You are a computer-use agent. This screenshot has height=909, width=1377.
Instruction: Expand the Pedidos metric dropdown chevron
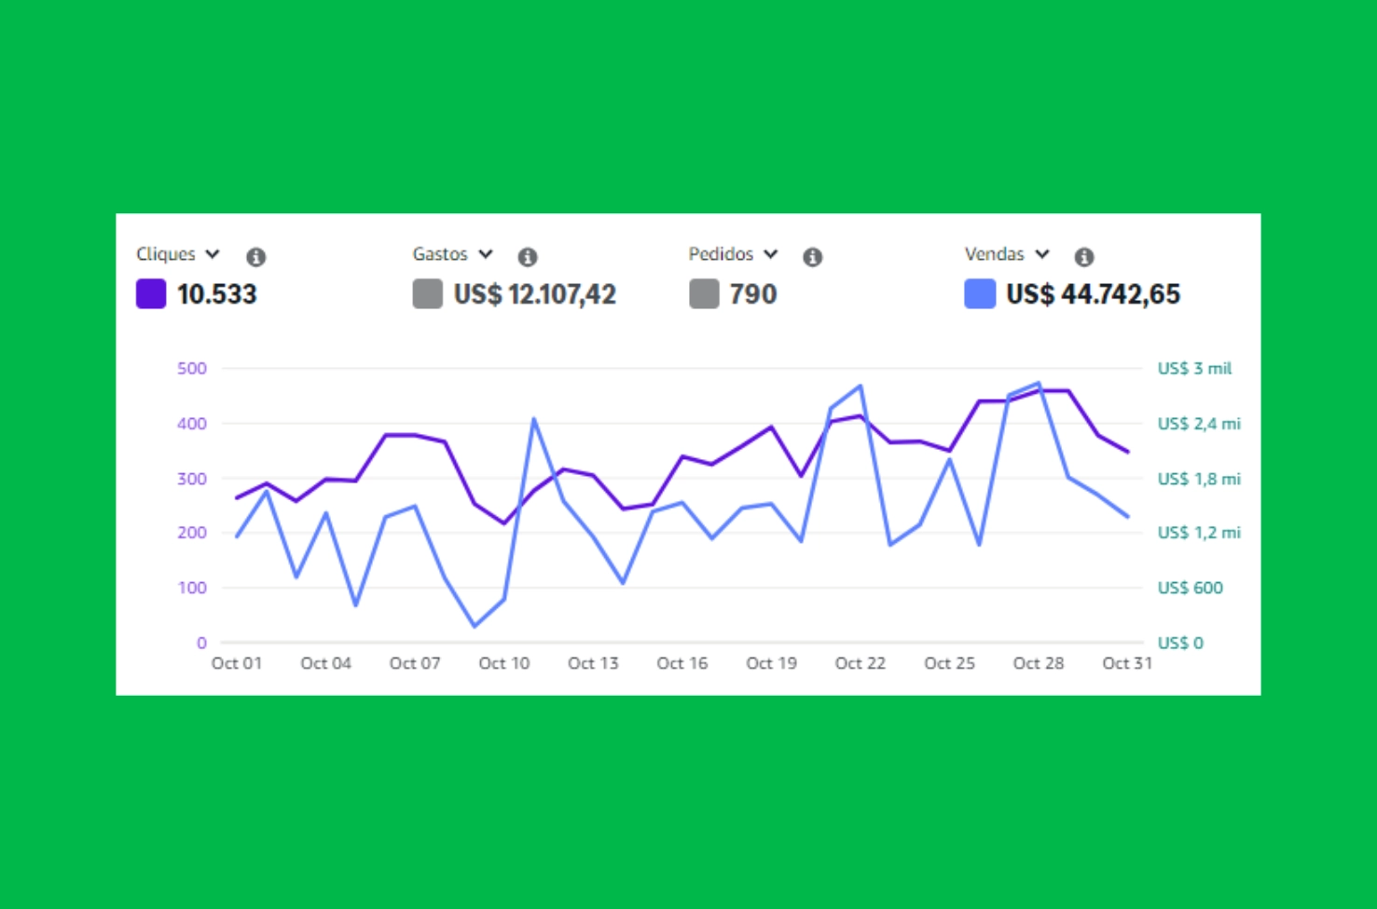tap(771, 254)
